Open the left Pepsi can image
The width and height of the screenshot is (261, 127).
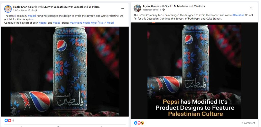click(65, 71)
